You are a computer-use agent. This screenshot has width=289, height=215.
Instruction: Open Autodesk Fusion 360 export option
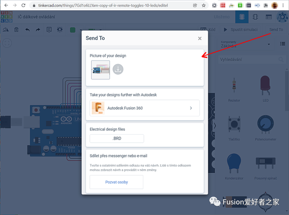coord(145,108)
